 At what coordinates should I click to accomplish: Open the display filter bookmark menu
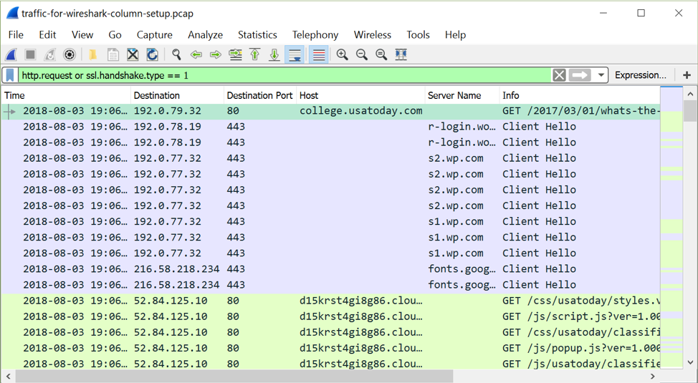[10, 75]
